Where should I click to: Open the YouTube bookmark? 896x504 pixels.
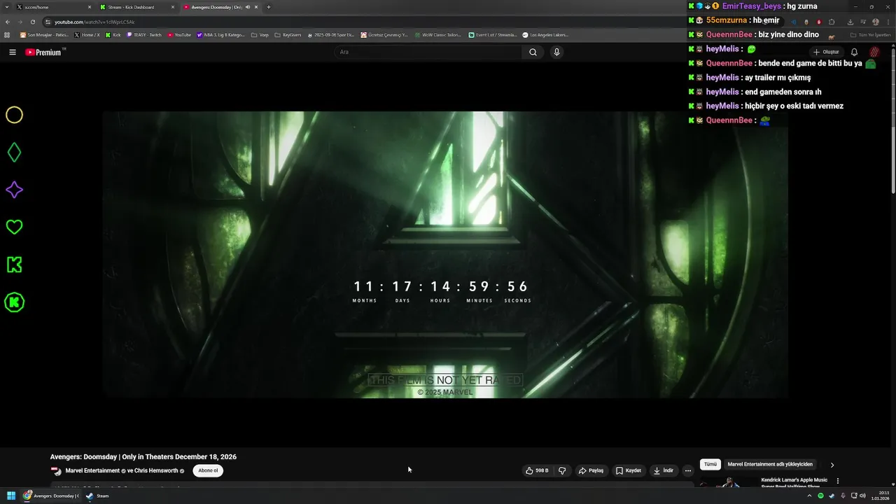click(179, 34)
